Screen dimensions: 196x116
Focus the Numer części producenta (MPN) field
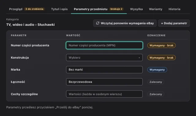pos(104,45)
